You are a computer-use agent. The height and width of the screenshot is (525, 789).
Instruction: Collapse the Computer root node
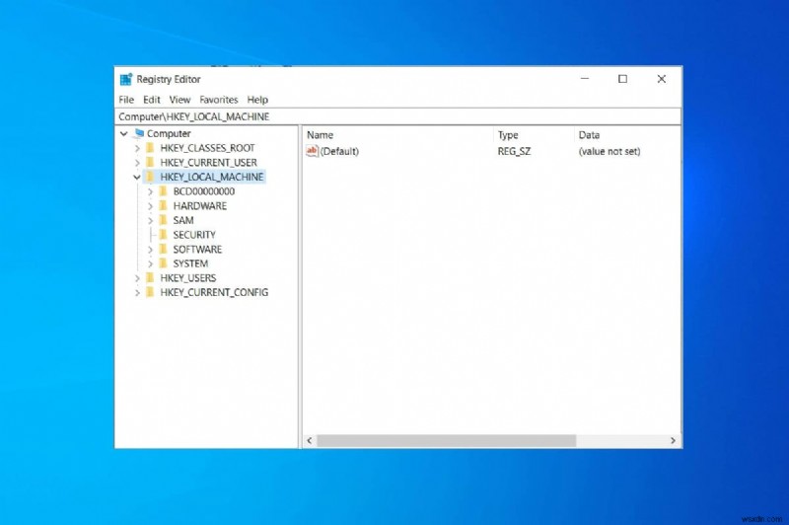[x=124, y=134]
